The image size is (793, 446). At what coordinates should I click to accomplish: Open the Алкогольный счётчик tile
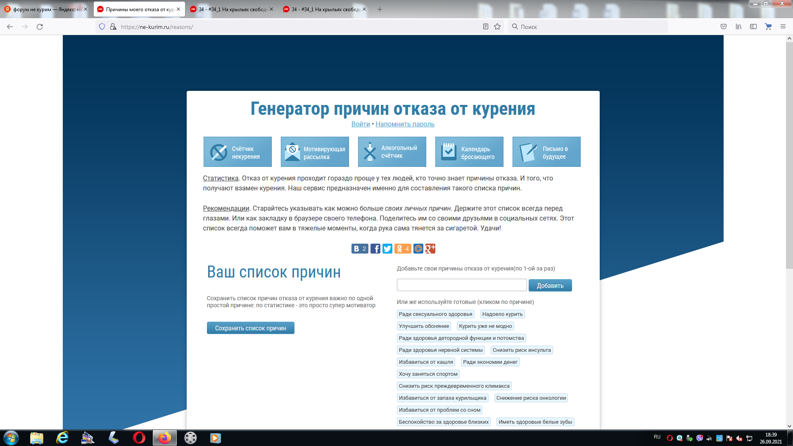pyautogui.click(x=392, y=152)
